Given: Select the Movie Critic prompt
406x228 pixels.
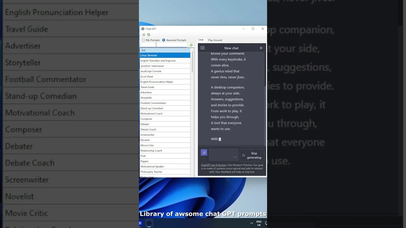Looking at the screenshot, I should point(165,145).
